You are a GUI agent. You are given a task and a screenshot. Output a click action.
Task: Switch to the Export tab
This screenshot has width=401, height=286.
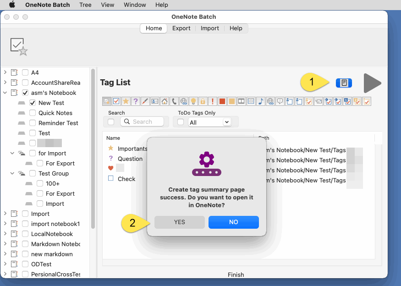181,28
